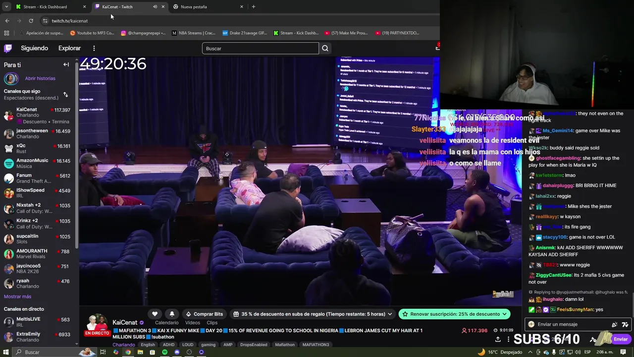Collapse the Para ti sidebar
The height and width of the screenshot is (357, 634).
click(x=66, y=64)
